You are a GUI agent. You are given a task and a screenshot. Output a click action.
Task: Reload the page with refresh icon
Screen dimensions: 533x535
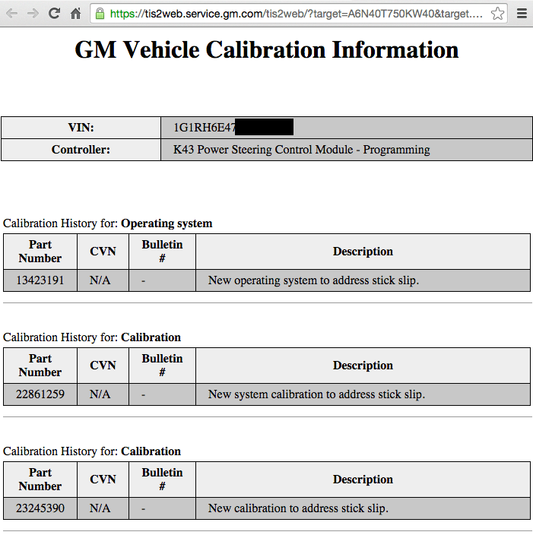[54, 14]
